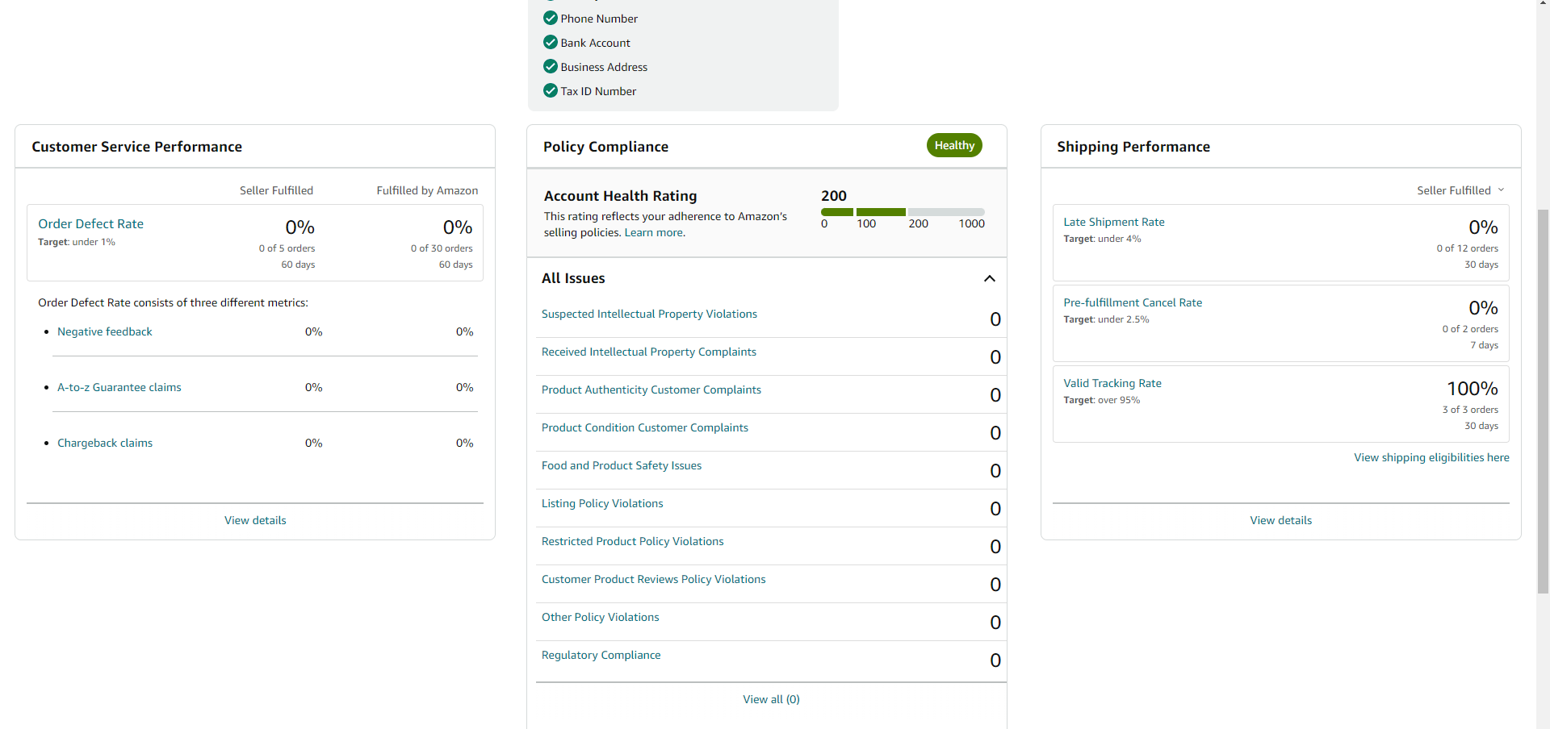The height and width of the screenshot is (729, 1550).
Task: Click the Healthy status badge
Action: click(954, 145)
